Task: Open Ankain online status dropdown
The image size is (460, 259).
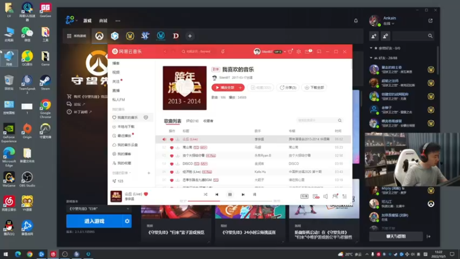Action: point(389,24)
